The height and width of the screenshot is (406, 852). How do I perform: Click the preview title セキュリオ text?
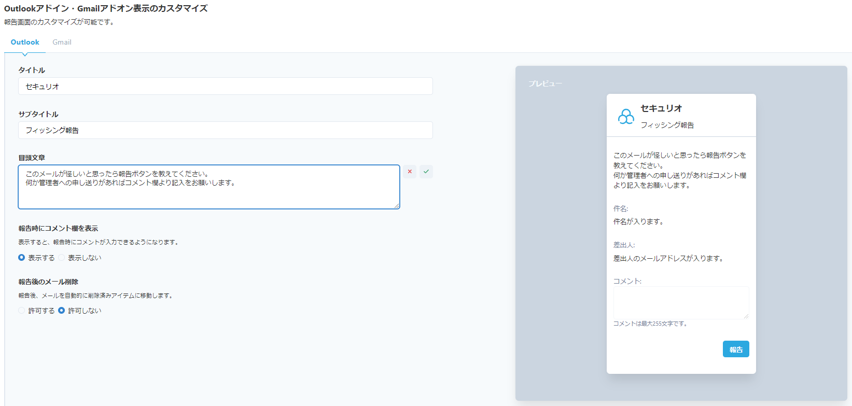point(661,108)
